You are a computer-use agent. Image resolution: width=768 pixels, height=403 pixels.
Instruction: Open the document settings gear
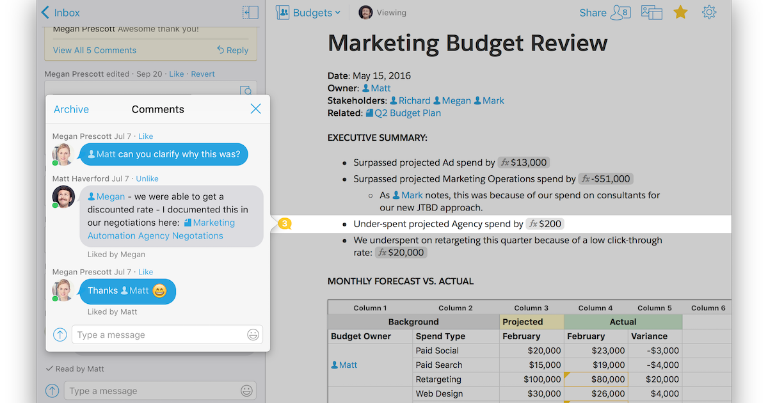tap(709, 12)
